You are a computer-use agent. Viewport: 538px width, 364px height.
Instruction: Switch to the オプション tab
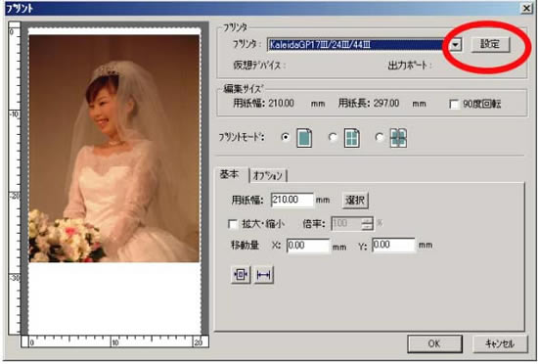268,176
